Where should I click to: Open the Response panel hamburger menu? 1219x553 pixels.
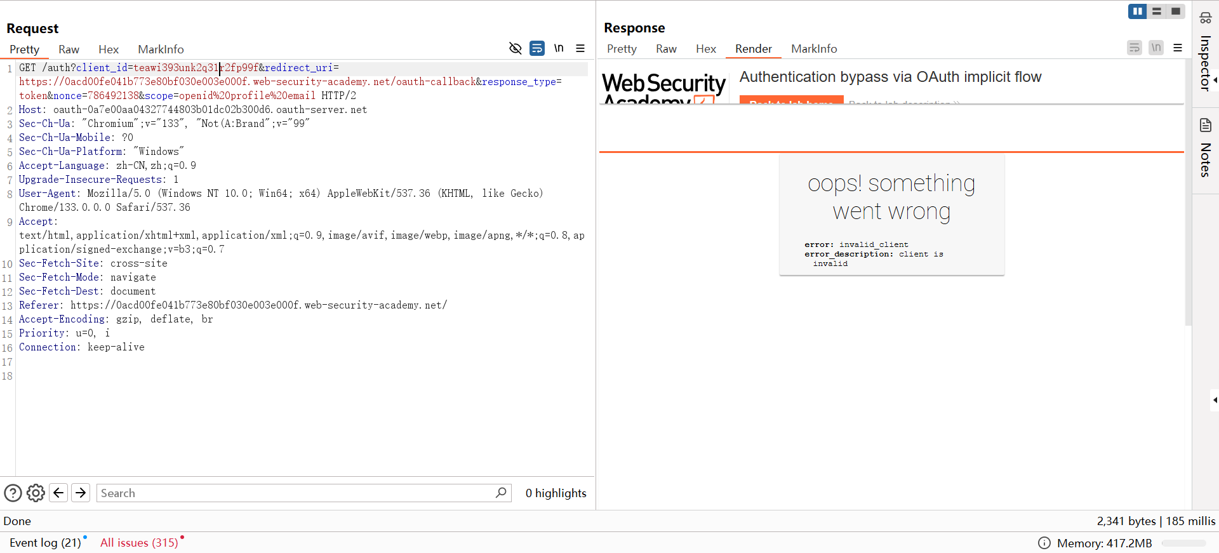pyautogui.click(x=1178, y=48)
